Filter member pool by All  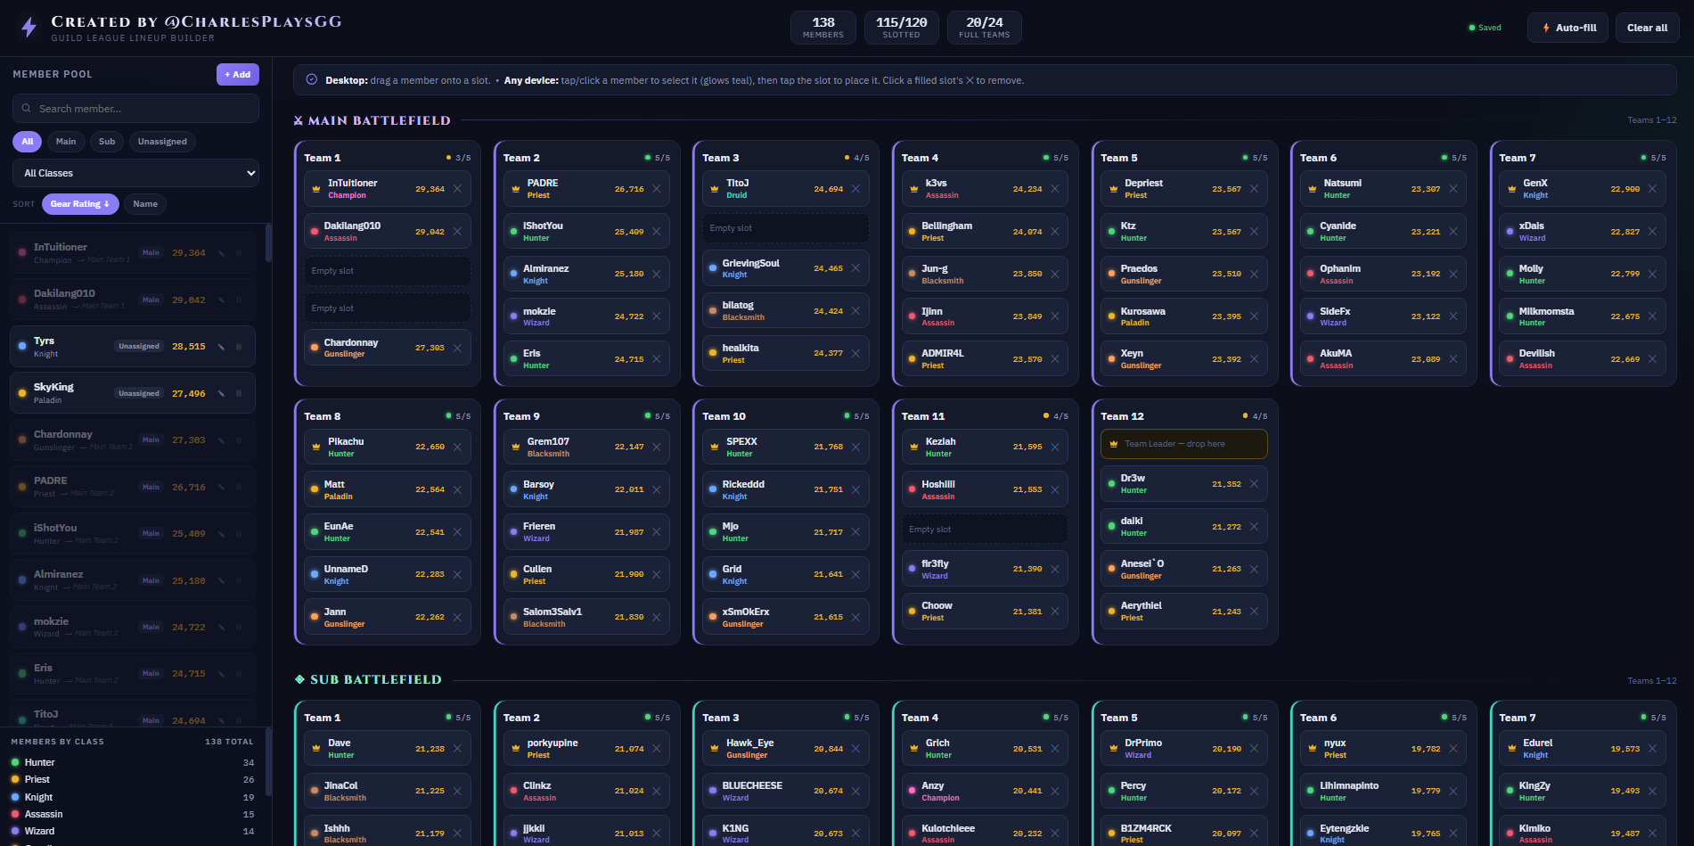coord(28,142)
